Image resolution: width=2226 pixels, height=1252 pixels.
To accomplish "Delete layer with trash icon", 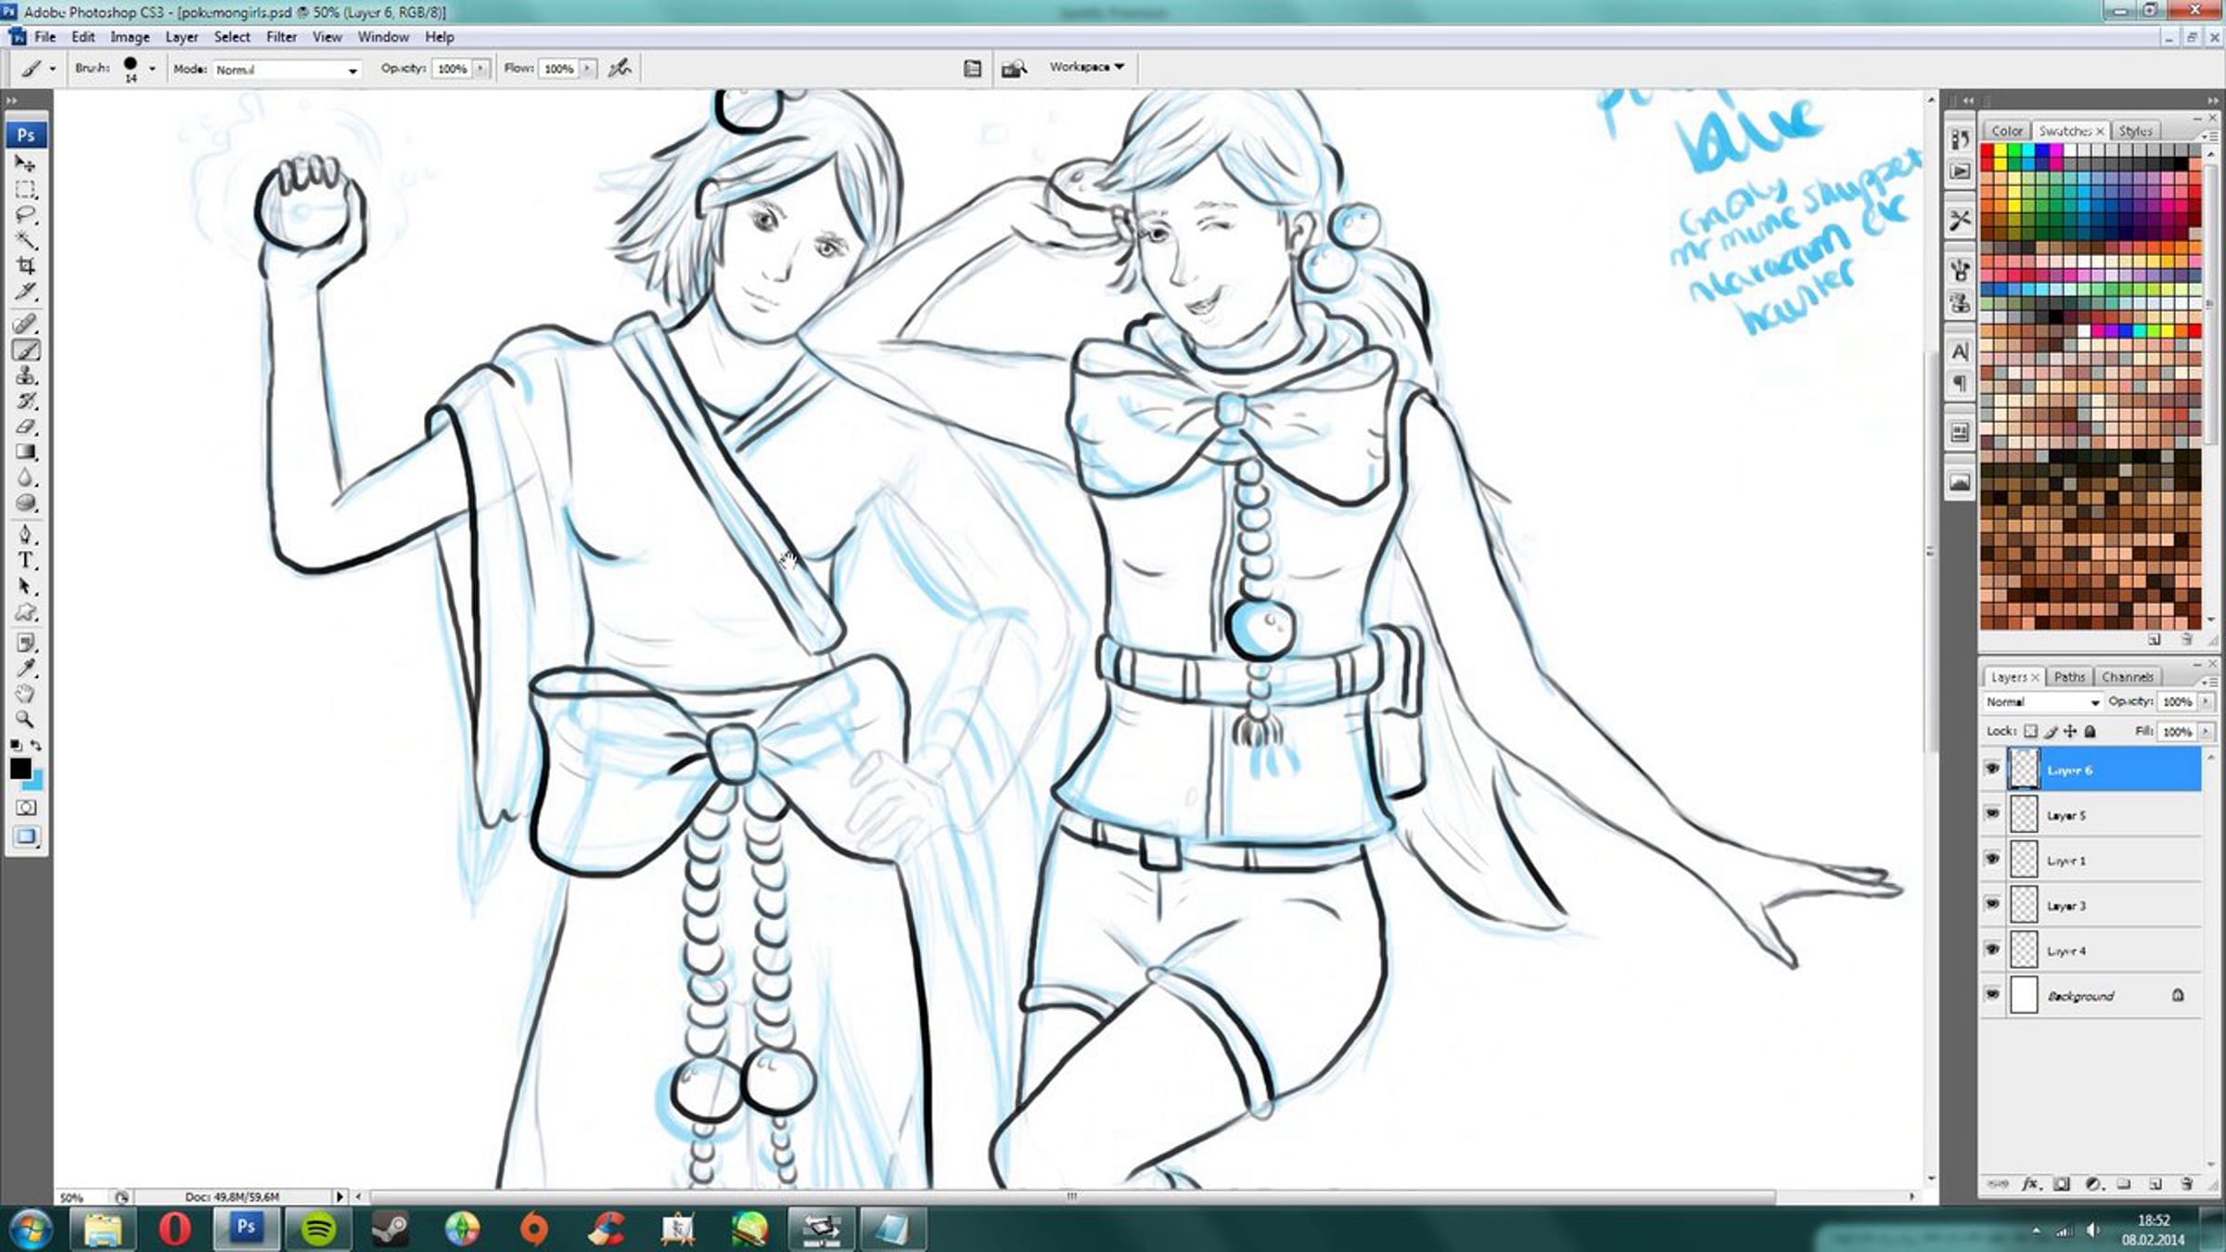I will coord(2186,1184).
